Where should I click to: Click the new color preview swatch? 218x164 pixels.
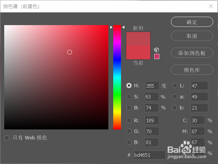coord(138,39)
